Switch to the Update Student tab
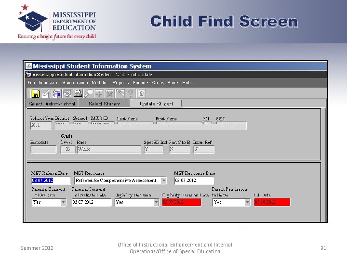This screenshot has width=347, height=260. coord(156,104)
